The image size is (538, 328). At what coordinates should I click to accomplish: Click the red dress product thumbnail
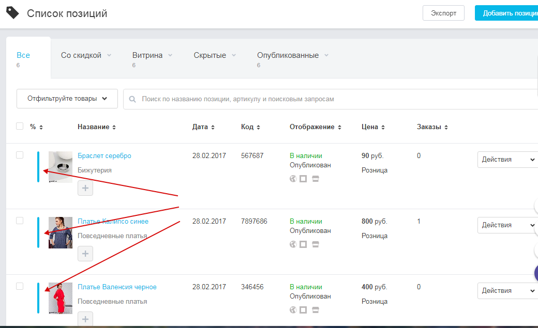(x=61, y=298)
